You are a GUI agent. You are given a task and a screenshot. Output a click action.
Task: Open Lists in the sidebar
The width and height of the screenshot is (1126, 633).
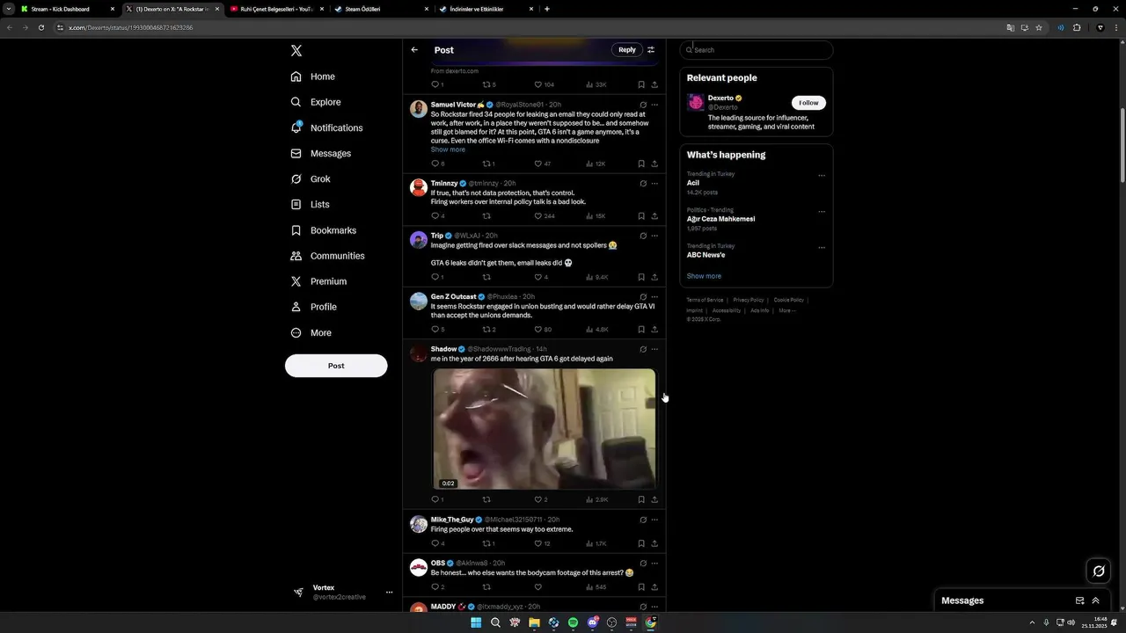tap(310, 204)
